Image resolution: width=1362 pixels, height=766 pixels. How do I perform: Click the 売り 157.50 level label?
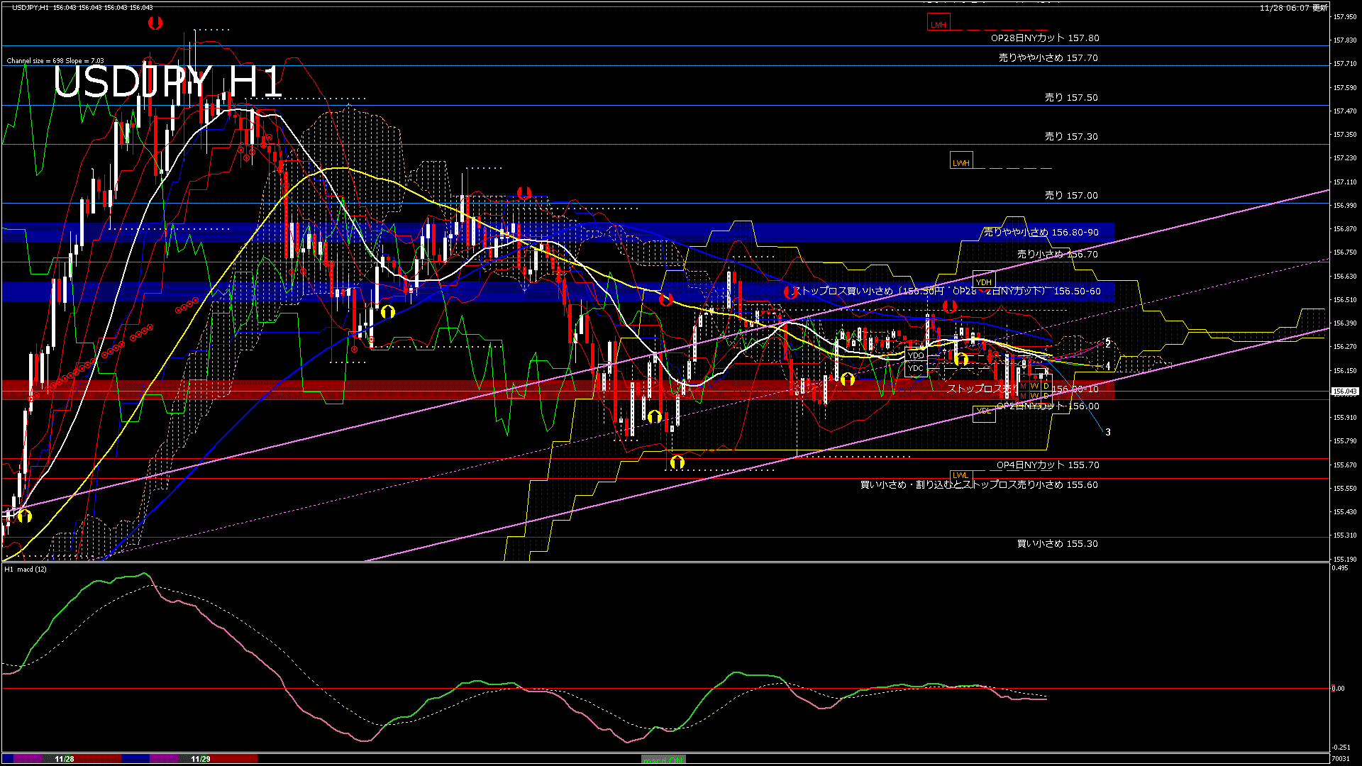[1070, 98]
